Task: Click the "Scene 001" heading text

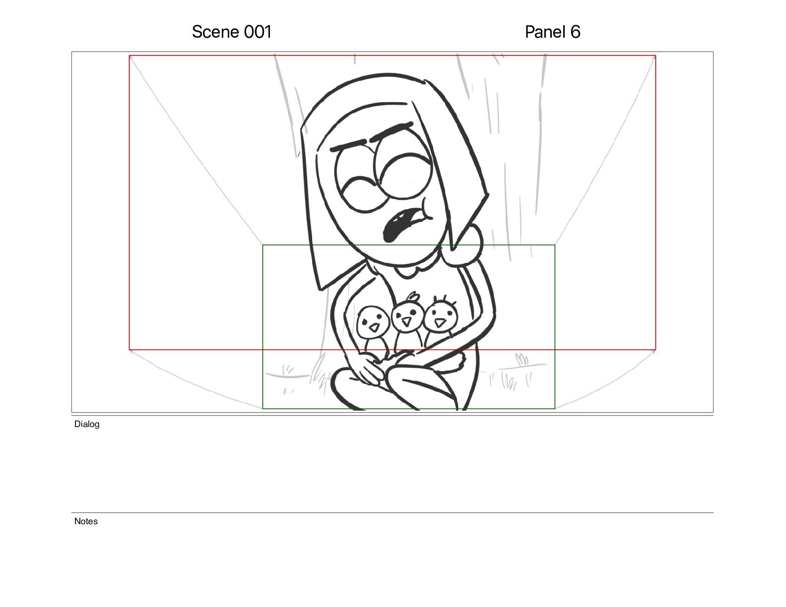Action: [x=232, y=32]
